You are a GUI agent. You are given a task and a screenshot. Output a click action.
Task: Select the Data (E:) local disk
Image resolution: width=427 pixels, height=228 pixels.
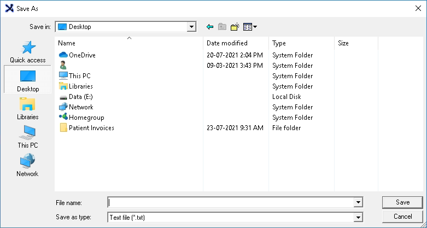pyautogui.click(x=80, y=97)
